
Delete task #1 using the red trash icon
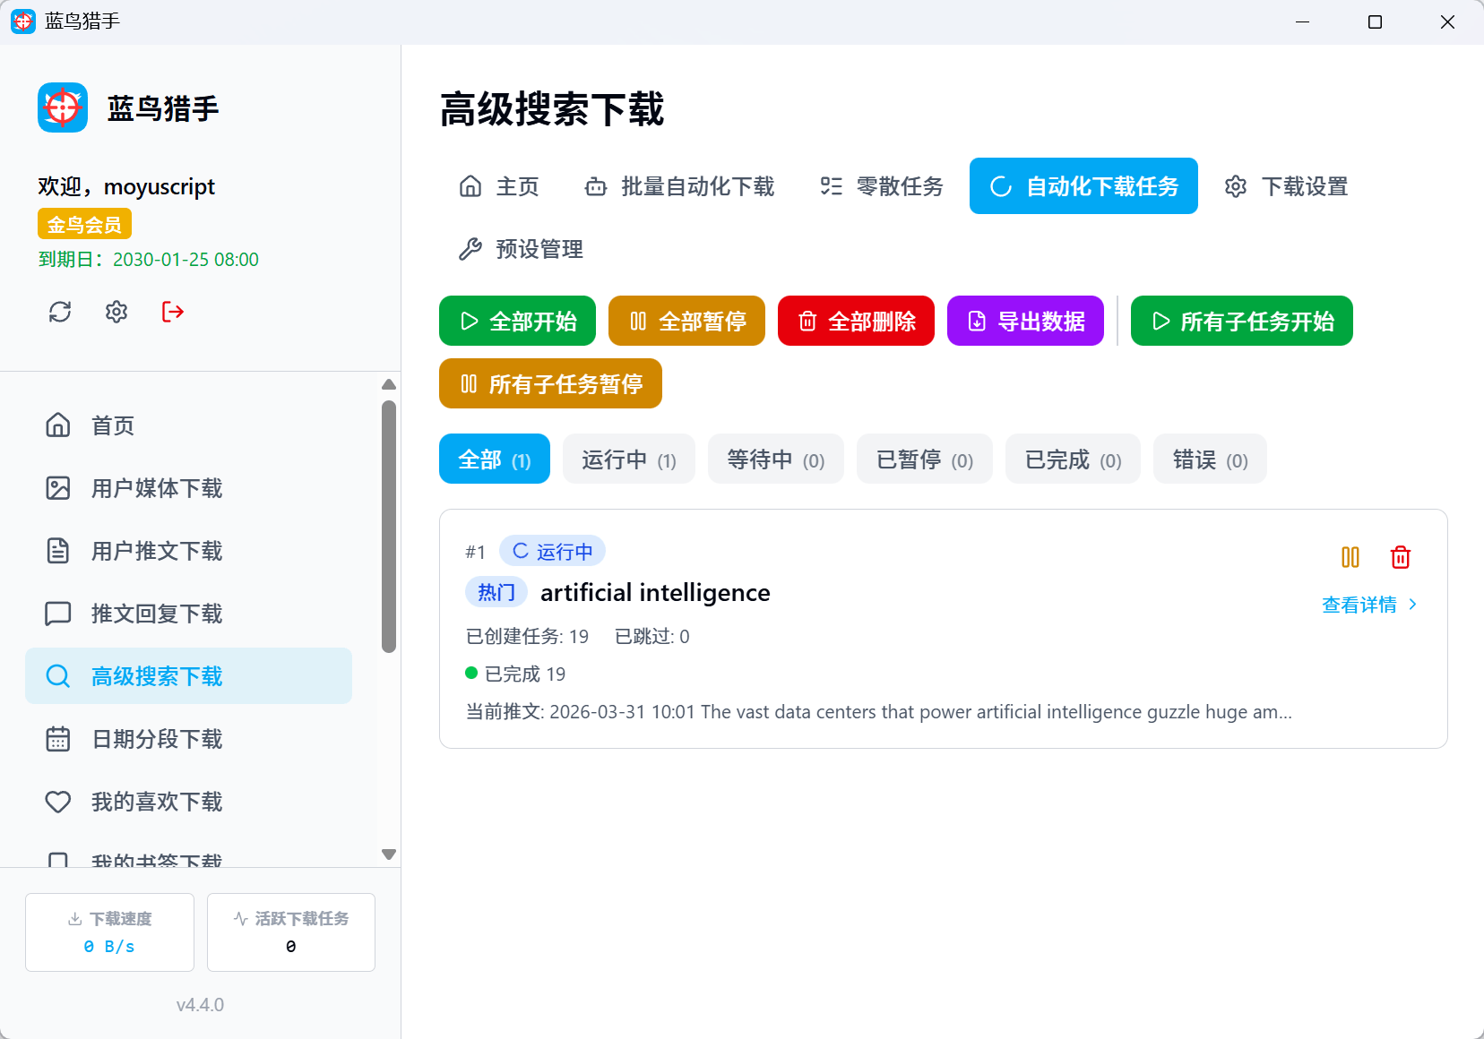1400,557
